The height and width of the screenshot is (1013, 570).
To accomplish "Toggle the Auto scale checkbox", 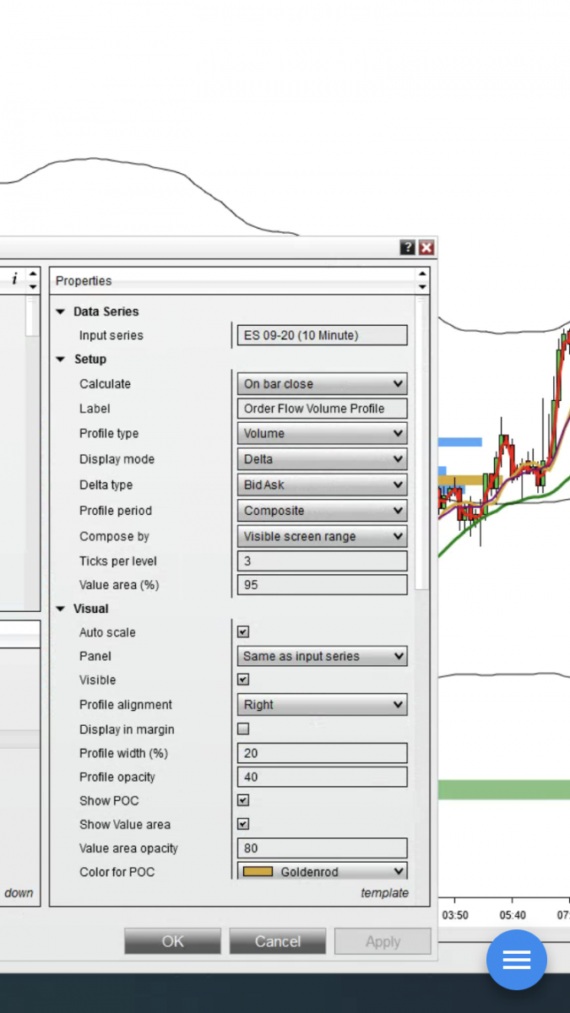I will tap(243, 631).
